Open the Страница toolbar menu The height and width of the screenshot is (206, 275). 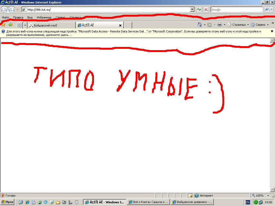238,25
